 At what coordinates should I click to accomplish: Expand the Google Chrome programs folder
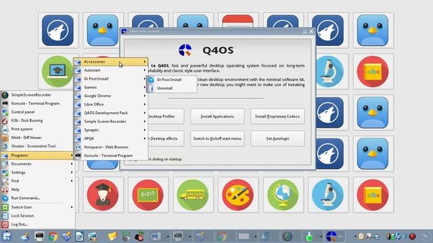click(x=111, y=96)
